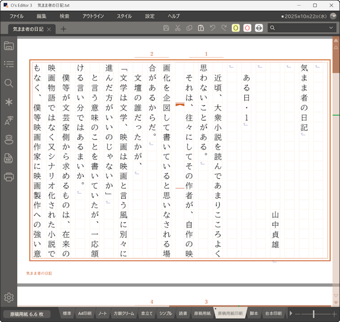Open the search magnifier in the sidebar
Screen dimensions: 340x322
8,83
